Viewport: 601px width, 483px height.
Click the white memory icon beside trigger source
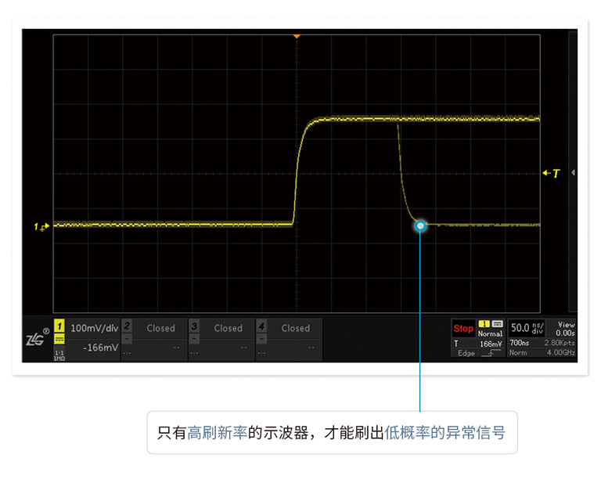497,324
